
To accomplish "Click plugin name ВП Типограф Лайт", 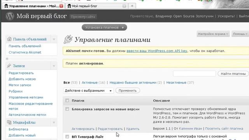I will 88,137.
